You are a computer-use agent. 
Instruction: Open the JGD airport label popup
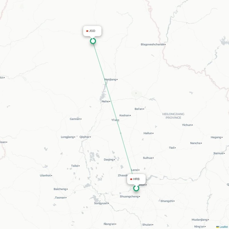(92, 31)
